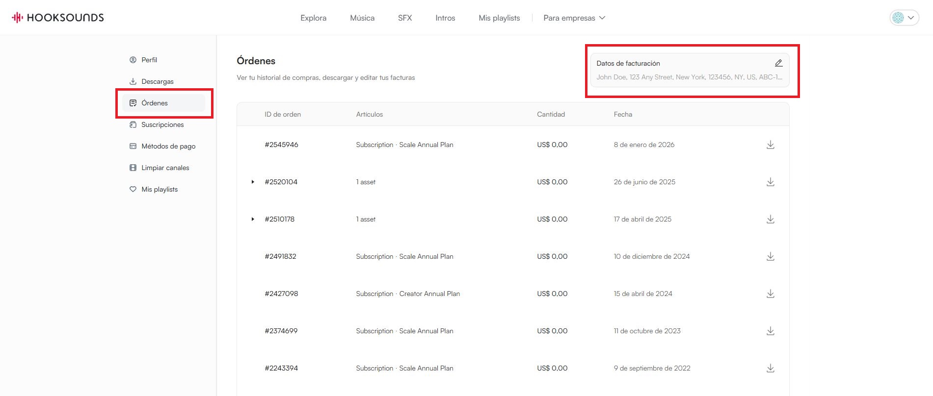Download invoice for order #2427098
Screen dimensions: 933x396
pyautogui.click(x=770, y=294)
